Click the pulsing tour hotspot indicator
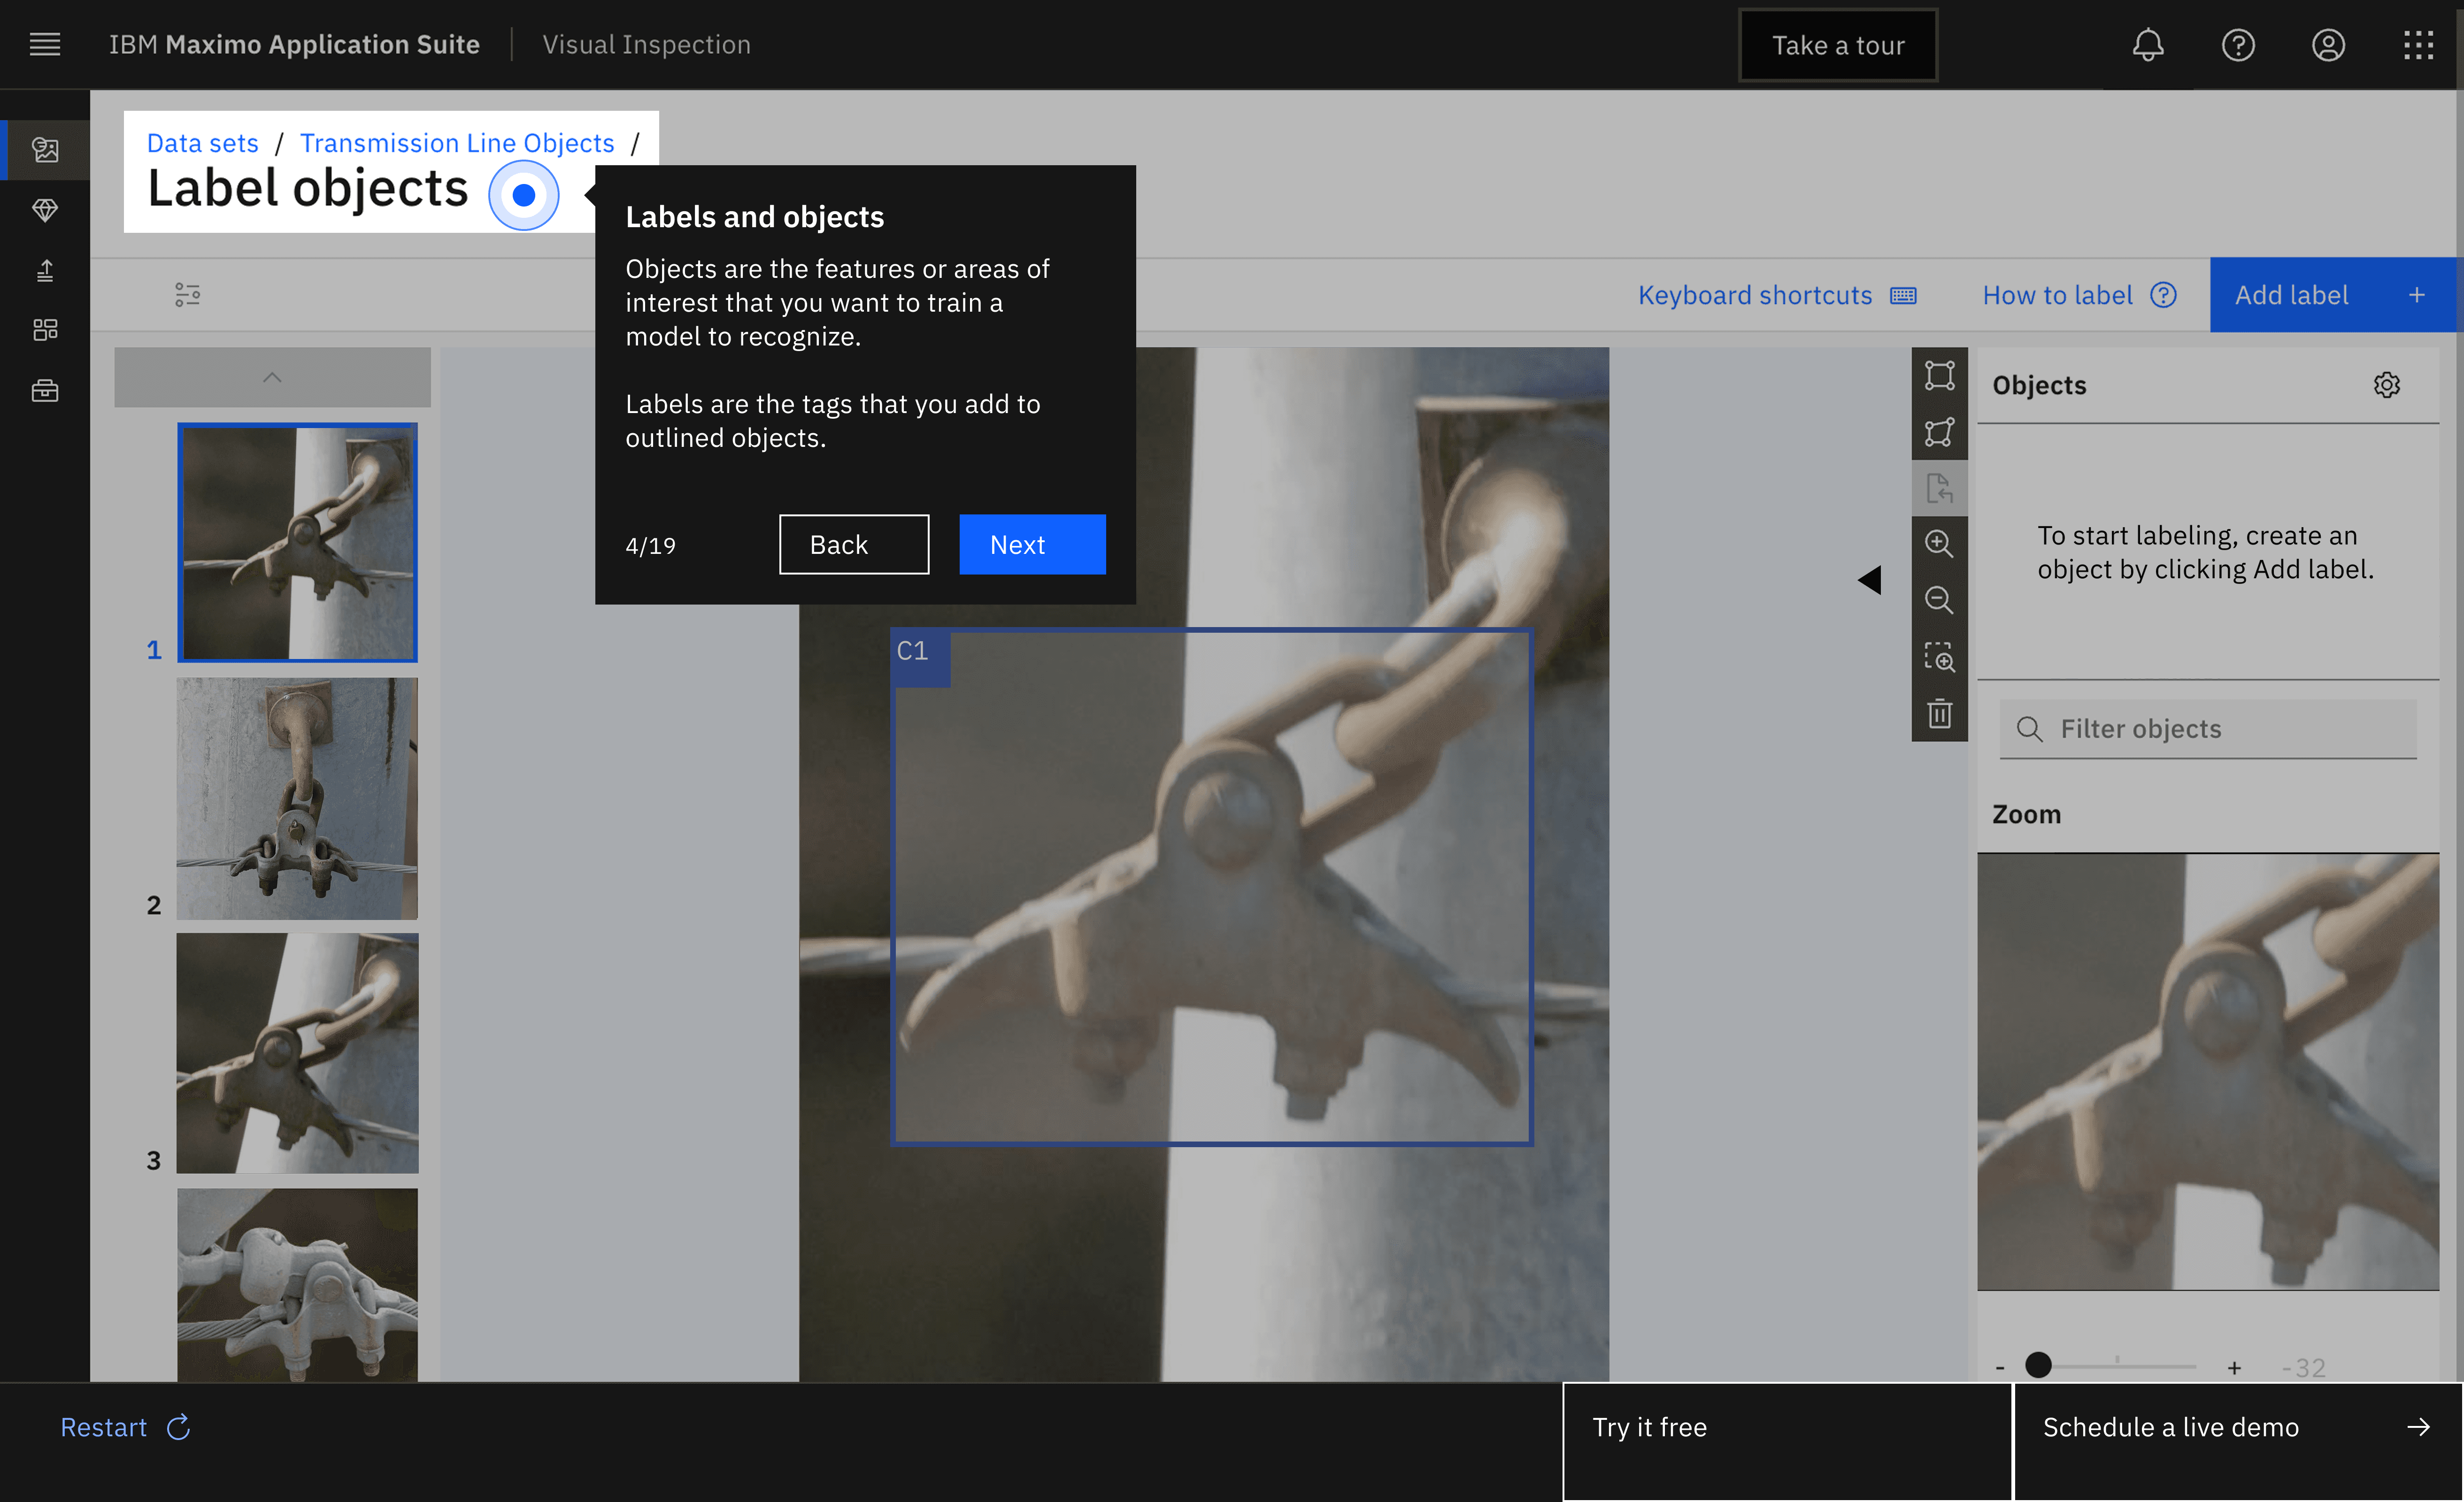The height and width of the screenshot is (1502, 2464). [523, 195]
